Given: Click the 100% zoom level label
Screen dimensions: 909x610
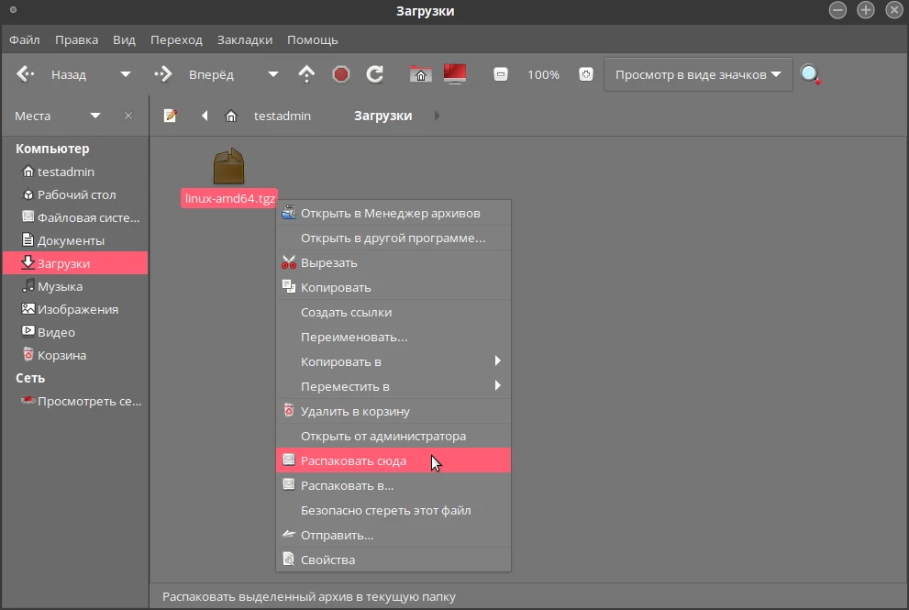Looking at the screenshot, I should click(x=543, y=75).
